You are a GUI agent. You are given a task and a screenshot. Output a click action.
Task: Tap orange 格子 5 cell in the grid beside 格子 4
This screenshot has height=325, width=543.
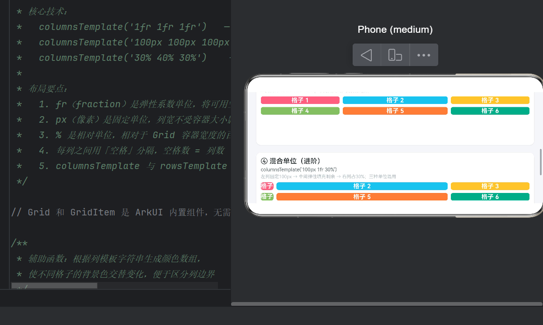pos(395,111)
